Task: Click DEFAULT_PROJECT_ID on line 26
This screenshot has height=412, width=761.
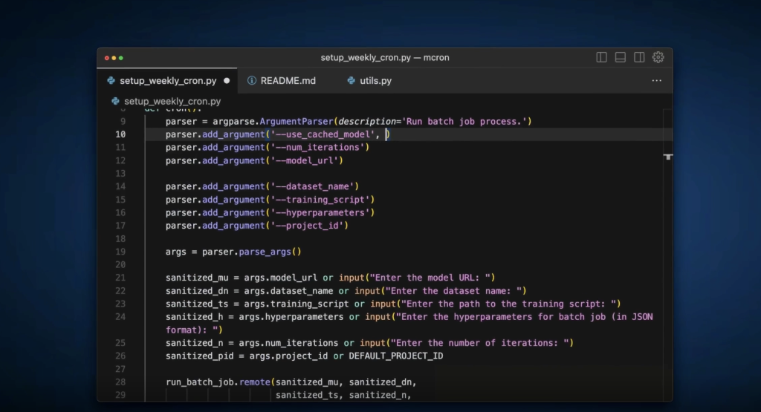Action: (396, 356)
